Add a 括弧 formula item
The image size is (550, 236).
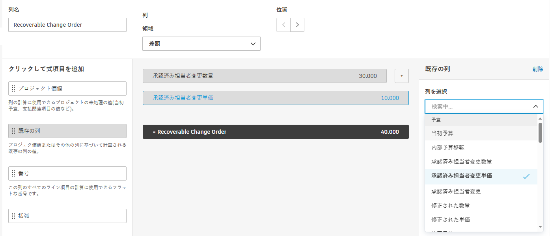tap(67, 216)
